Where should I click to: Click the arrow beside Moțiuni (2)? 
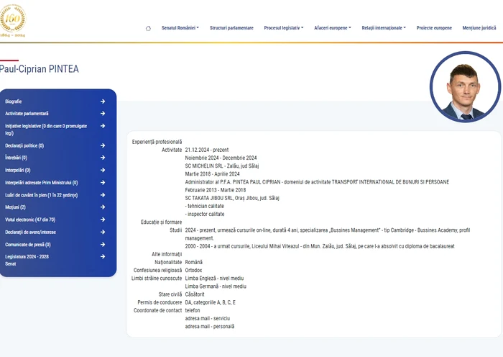point(103,207)
